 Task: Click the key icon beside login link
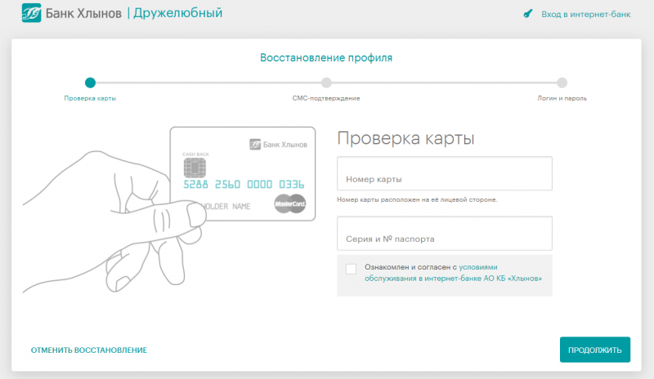click(528, 14)
